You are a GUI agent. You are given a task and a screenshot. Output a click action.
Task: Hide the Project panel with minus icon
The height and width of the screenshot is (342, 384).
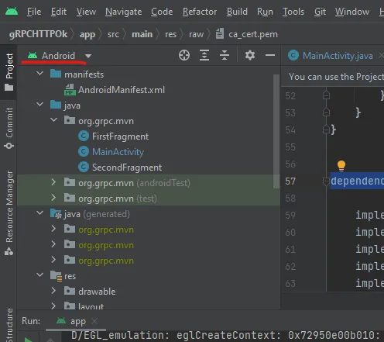tap(270, 55)
